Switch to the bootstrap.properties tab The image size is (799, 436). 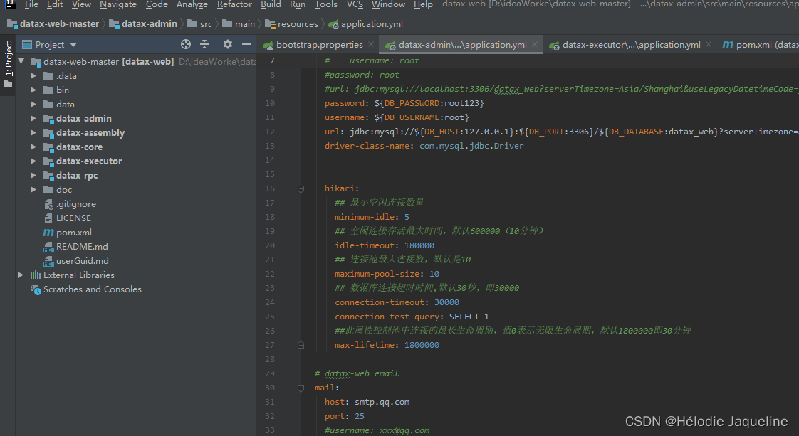(x=319, y=44)
